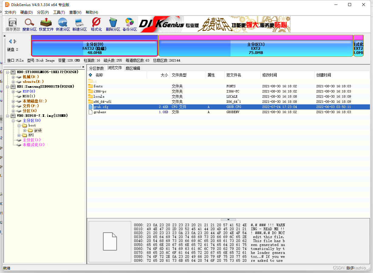Screen dimensions: 373x273
Task: Collapse the HD0:ST1000LM035 disk node
Action: 8,72
